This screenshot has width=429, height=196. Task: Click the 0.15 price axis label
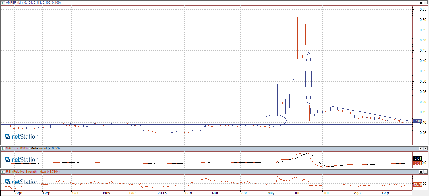423,112
